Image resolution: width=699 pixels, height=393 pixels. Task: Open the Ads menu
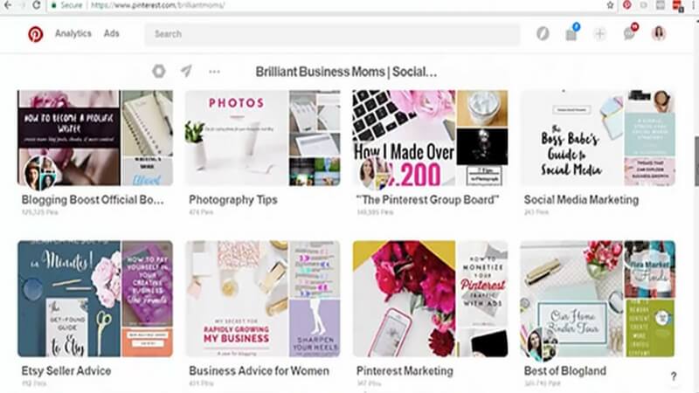coord(112,34)
